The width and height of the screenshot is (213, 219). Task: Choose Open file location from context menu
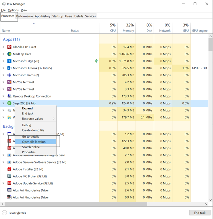(34, 142)
